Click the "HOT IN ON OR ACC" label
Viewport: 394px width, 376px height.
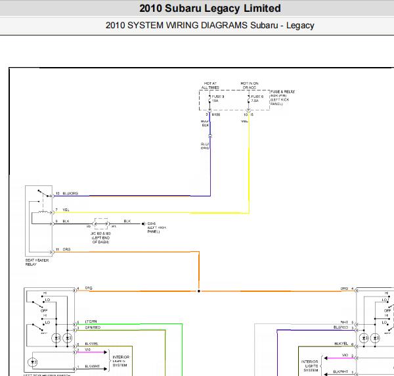point(250,85)
